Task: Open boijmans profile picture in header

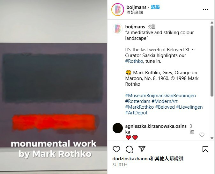Action: click(x=118, y=10)
